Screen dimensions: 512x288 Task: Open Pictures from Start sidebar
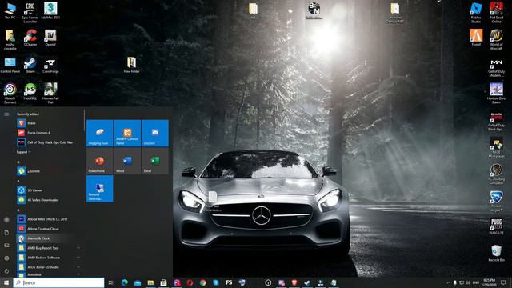(x=6, y=246)
